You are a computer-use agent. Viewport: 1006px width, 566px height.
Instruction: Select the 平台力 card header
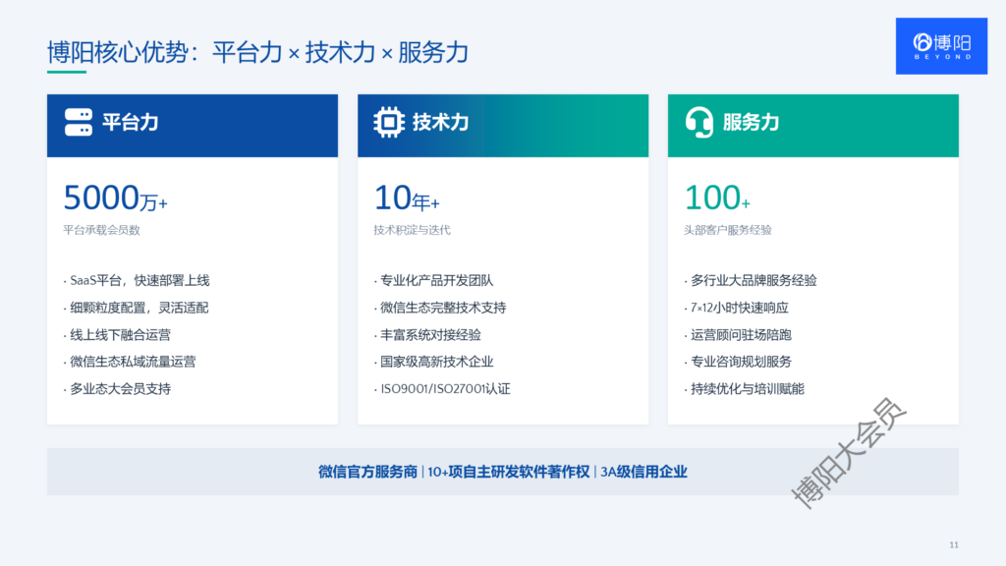click(x=193, y=126)
